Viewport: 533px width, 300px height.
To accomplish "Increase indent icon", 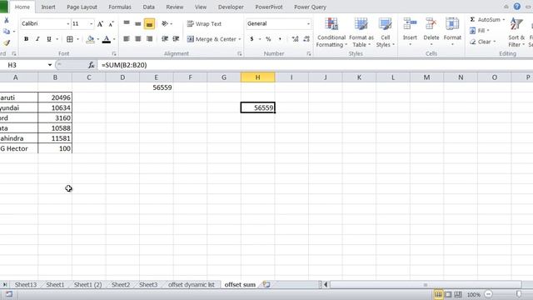I will click(x=176, y=39).
